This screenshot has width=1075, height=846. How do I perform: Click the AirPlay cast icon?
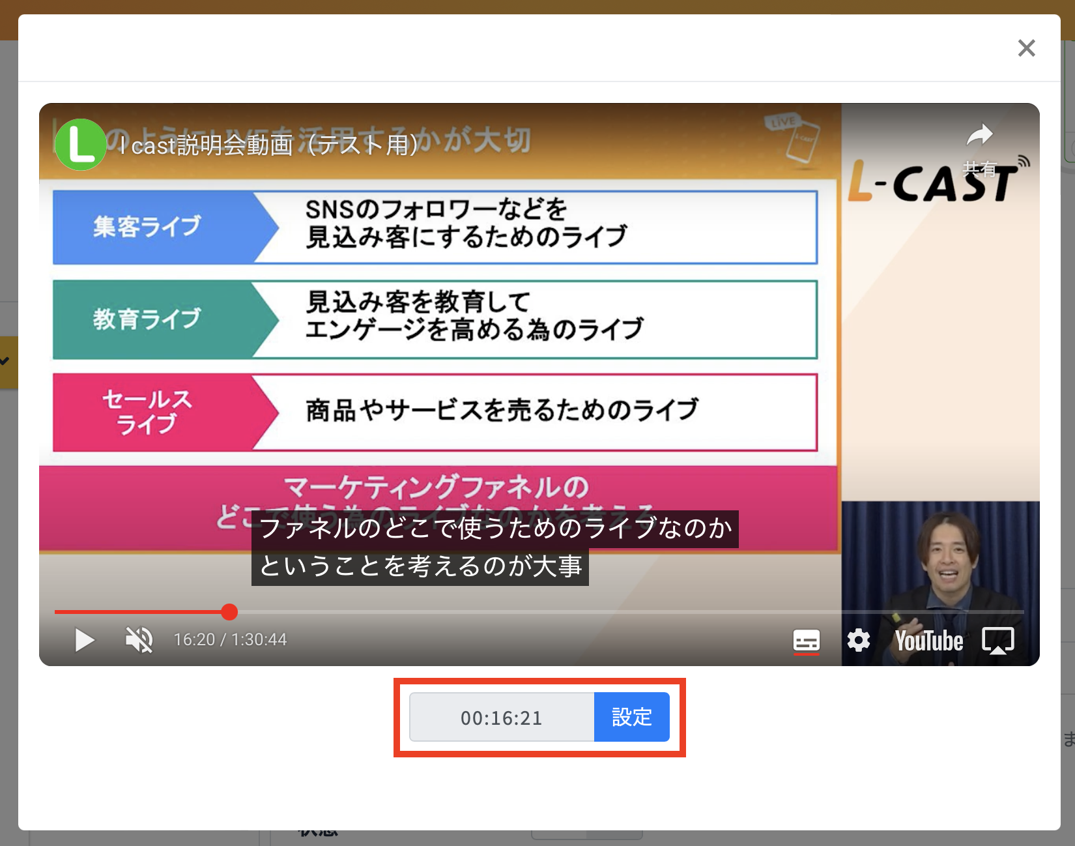(x=998, y=641)
